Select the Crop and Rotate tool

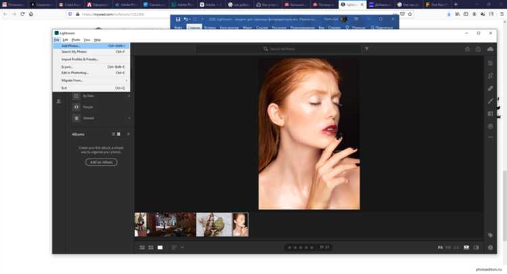click(x=490, y=76)
